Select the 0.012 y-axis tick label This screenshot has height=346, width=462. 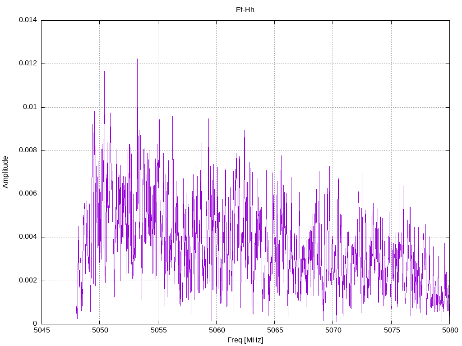click(x=28, y=64)
